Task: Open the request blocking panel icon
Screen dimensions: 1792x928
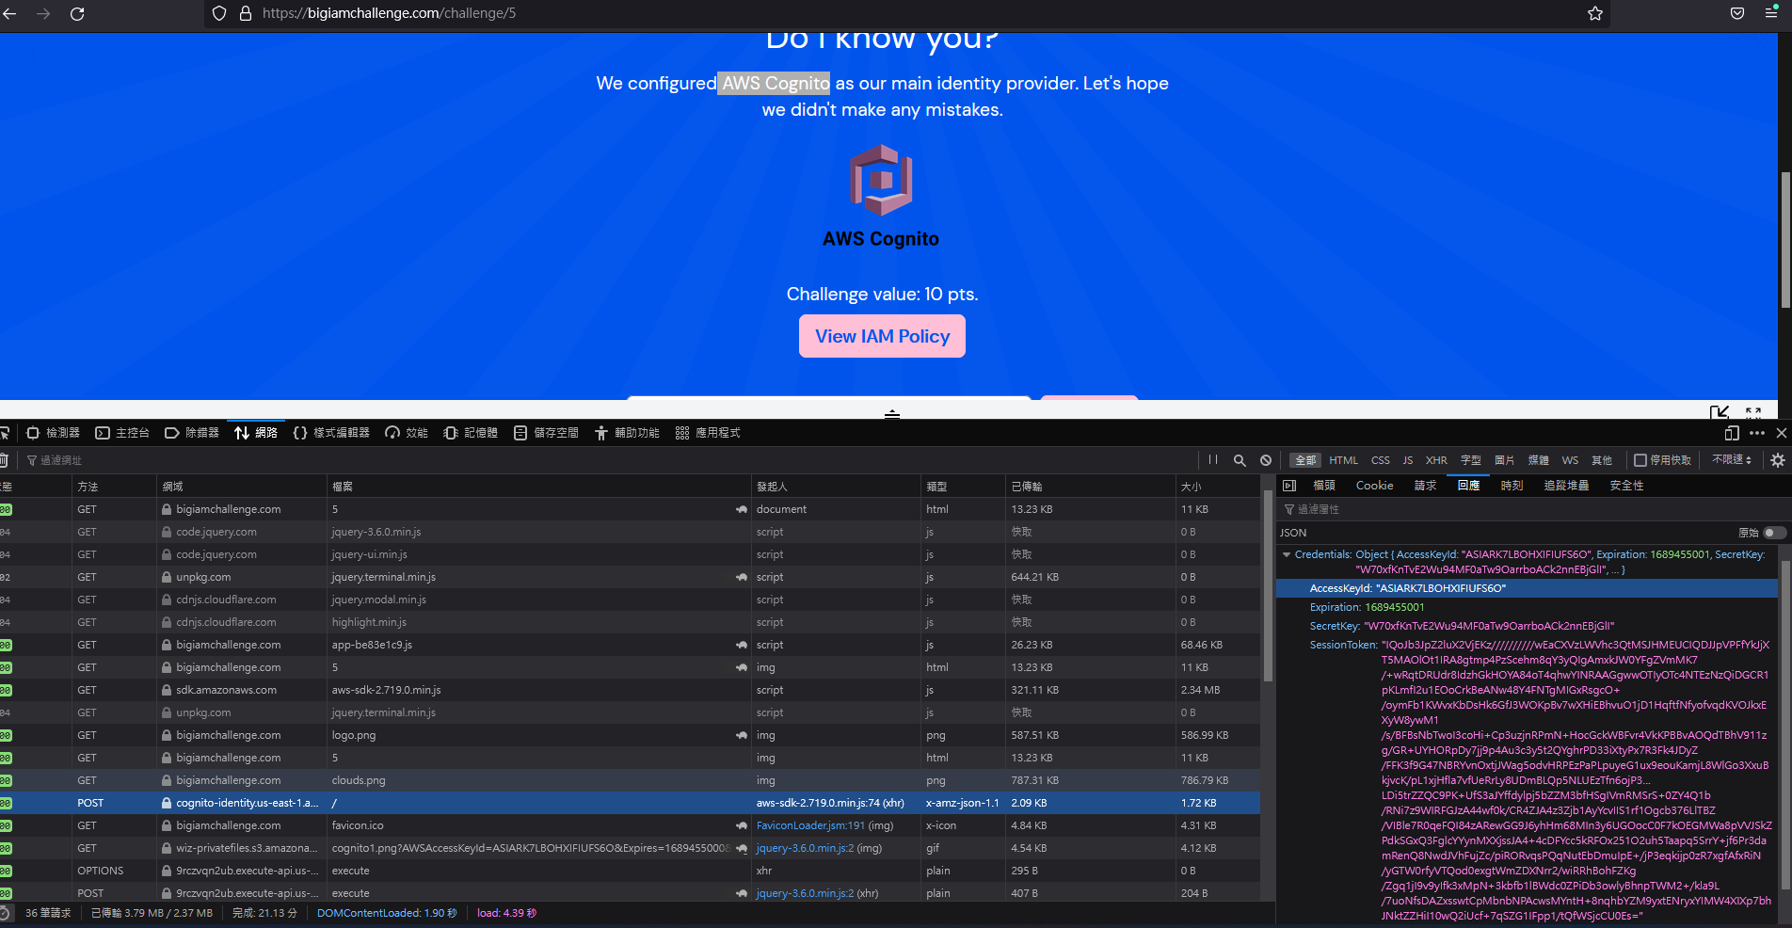Action: click(1266, 460)
